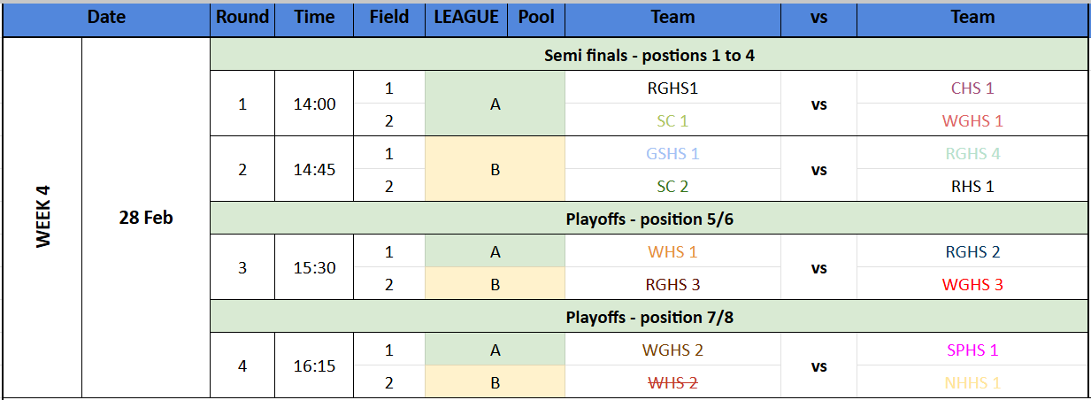The image size is (1091, 400).
Task: Click the GSHS 1 team cell
Action: click(672, 153)
